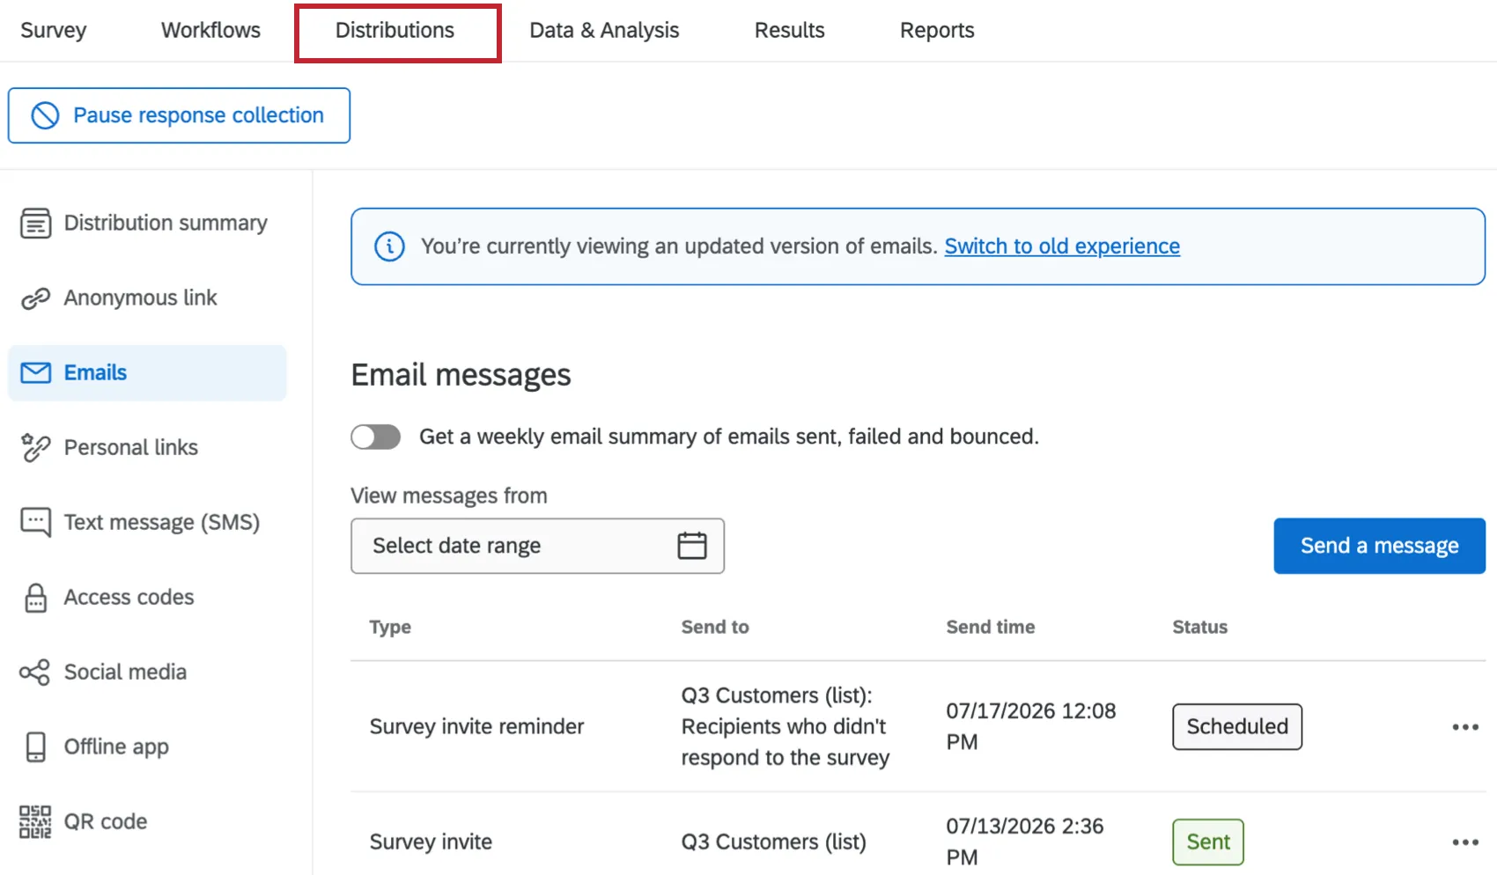Click the Distribution summary icon

[35, 224]
